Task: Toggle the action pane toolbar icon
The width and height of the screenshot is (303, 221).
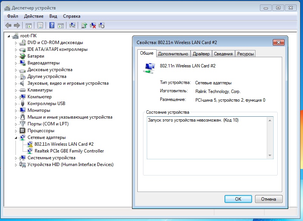Action: point(61,26)
